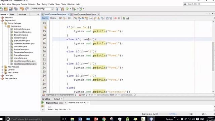Expand the Test Packages node

(2, 67)
